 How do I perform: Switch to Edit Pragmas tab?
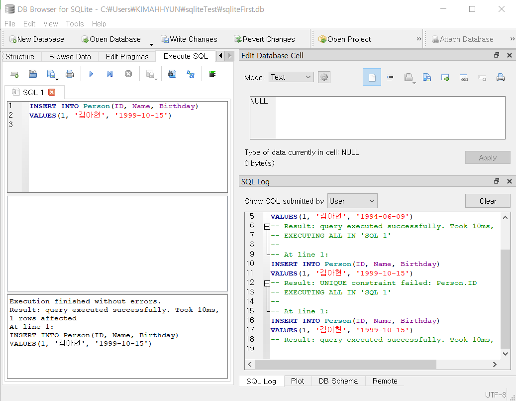coord(127,57)
